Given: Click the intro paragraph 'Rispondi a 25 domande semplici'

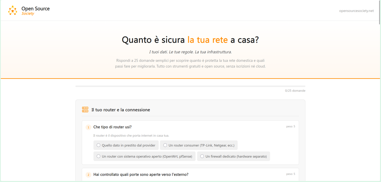Looking at the screenshot, I should click(x=190, y=63).
